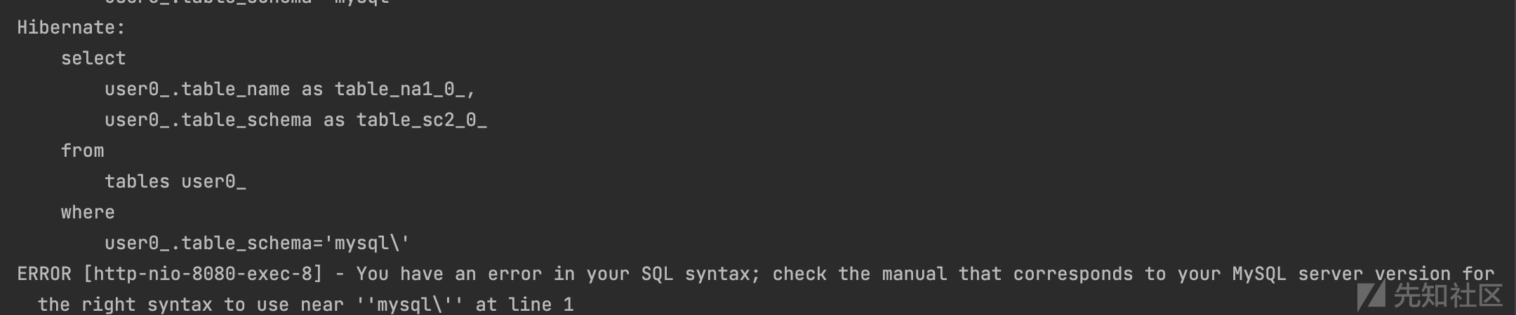Viewport: 1516px width, 315px height.
Task: Click 'table_sc2_0_' alias text
Action: tap(421, 120)
